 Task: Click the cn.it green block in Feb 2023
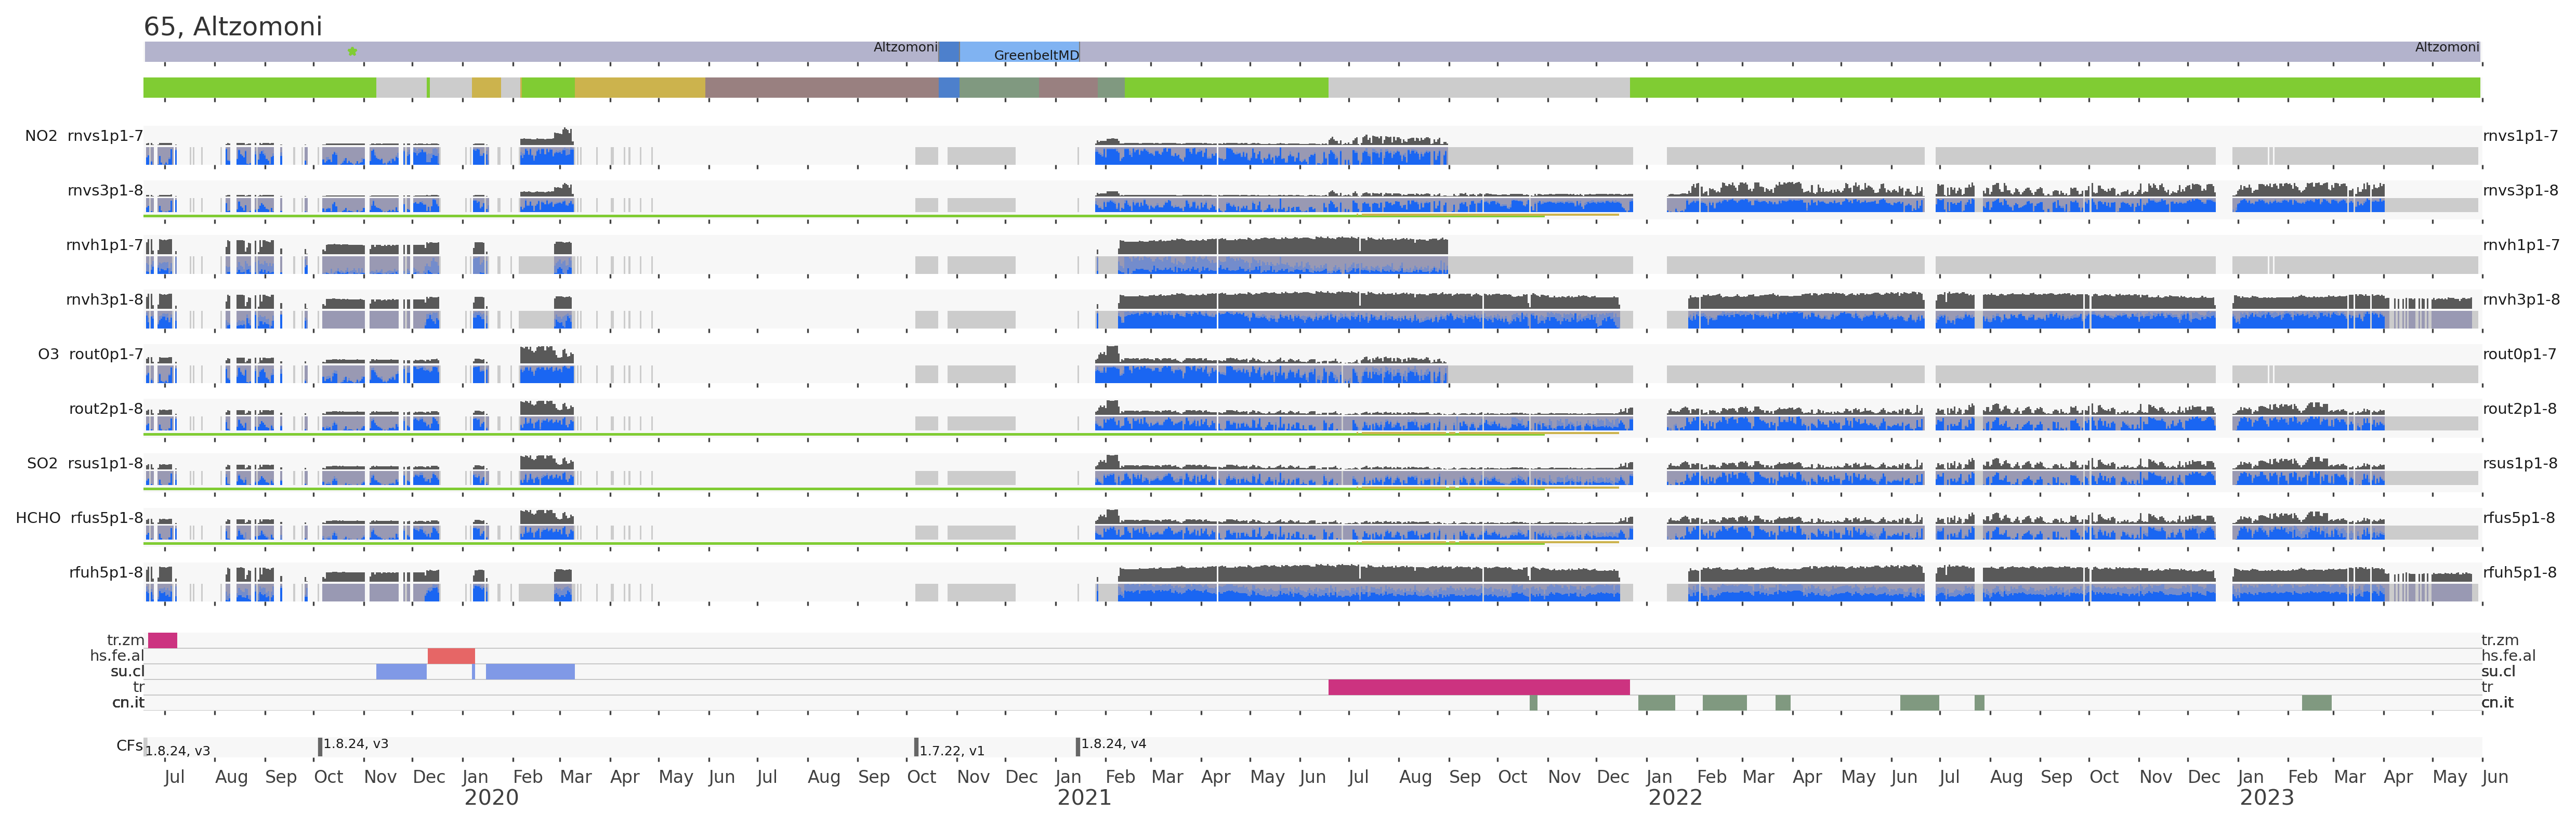[2316, 703]
